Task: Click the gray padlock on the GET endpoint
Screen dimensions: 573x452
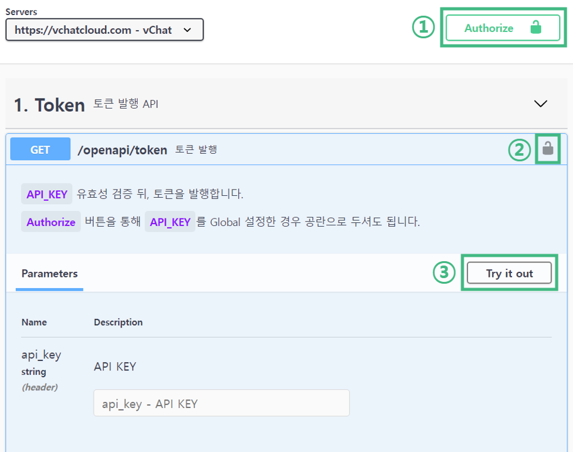Action: pos(548,149)
